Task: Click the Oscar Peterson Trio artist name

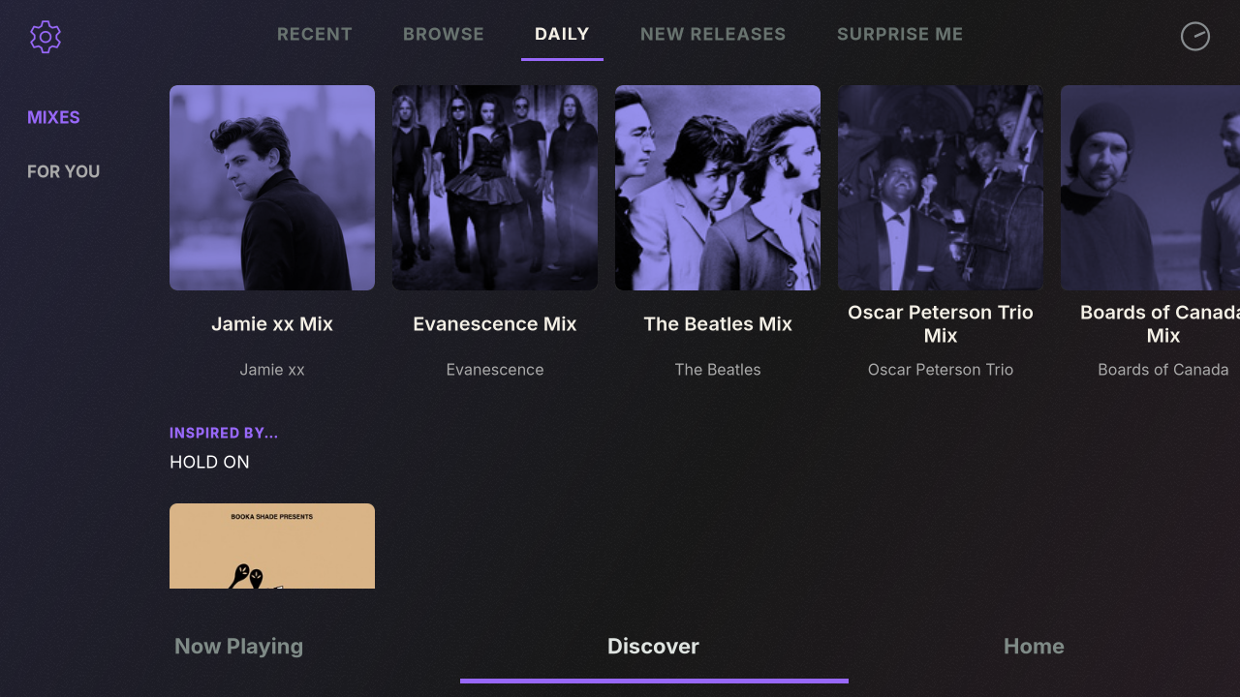Action: (x=941, y=370)
